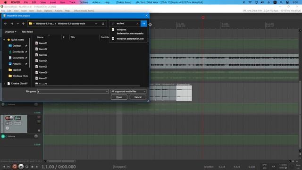The height and width of the screenshot is (170, 302).
Task: Open View menu in macOS menu bar
Action: (x=43, y=2)
